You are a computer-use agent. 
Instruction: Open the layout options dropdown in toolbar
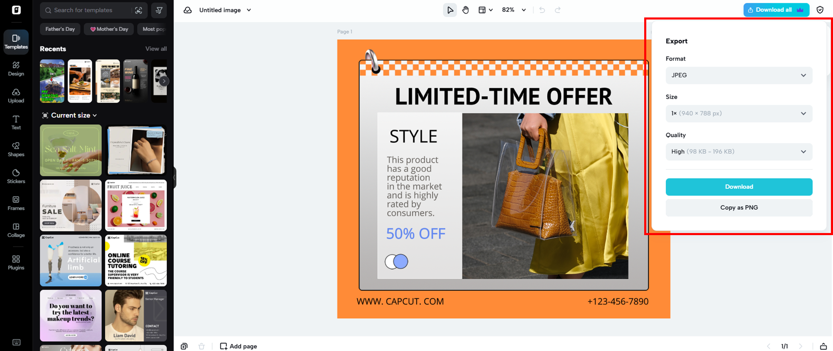point(485,10)
